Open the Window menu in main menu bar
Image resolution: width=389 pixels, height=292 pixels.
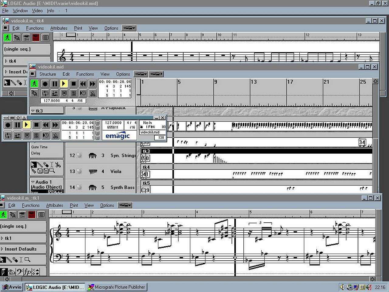tap(20, 11)
